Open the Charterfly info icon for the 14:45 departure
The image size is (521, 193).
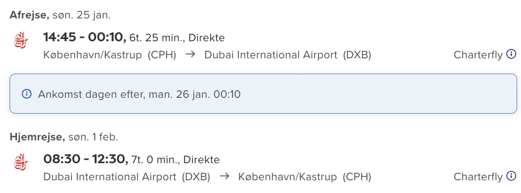pyautogui.click(x=511, y=54)
